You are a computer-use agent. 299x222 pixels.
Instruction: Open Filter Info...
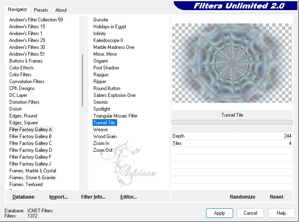(93, 197)
